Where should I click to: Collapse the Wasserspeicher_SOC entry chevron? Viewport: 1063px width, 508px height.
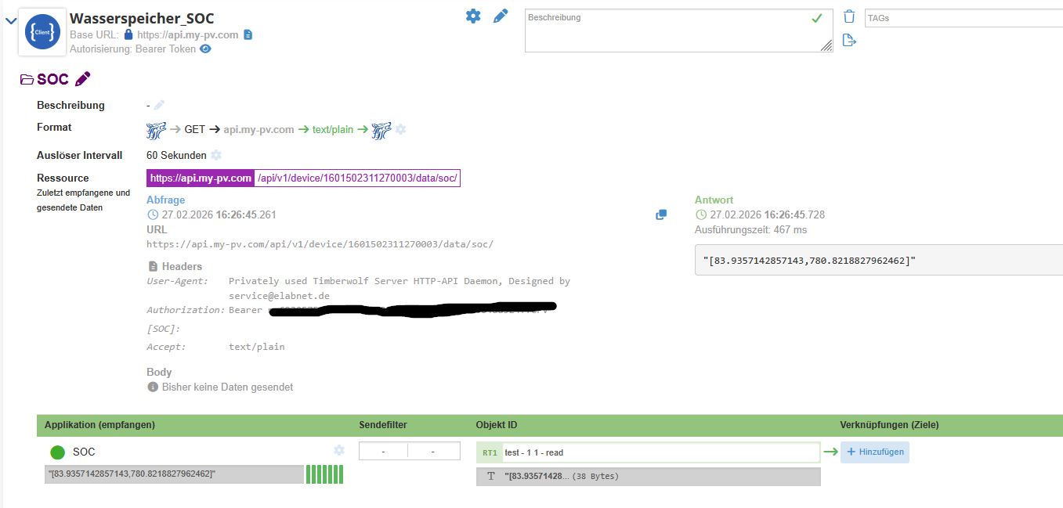(x=10, y=21)
